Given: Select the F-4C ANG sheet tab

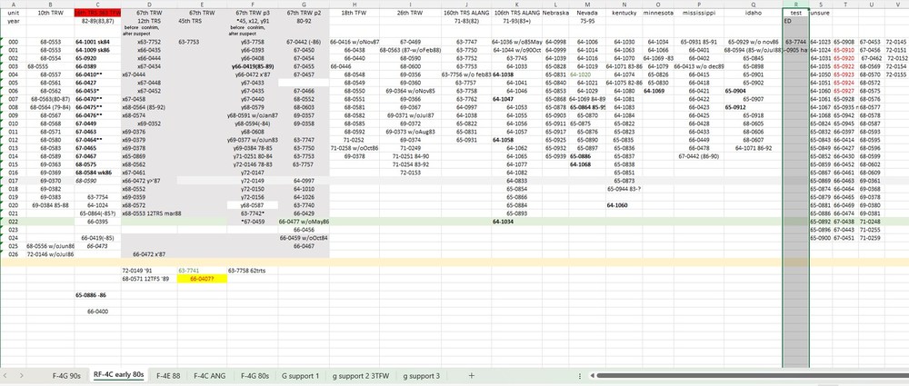Looking at the screenshot, I should click(210, 376).
